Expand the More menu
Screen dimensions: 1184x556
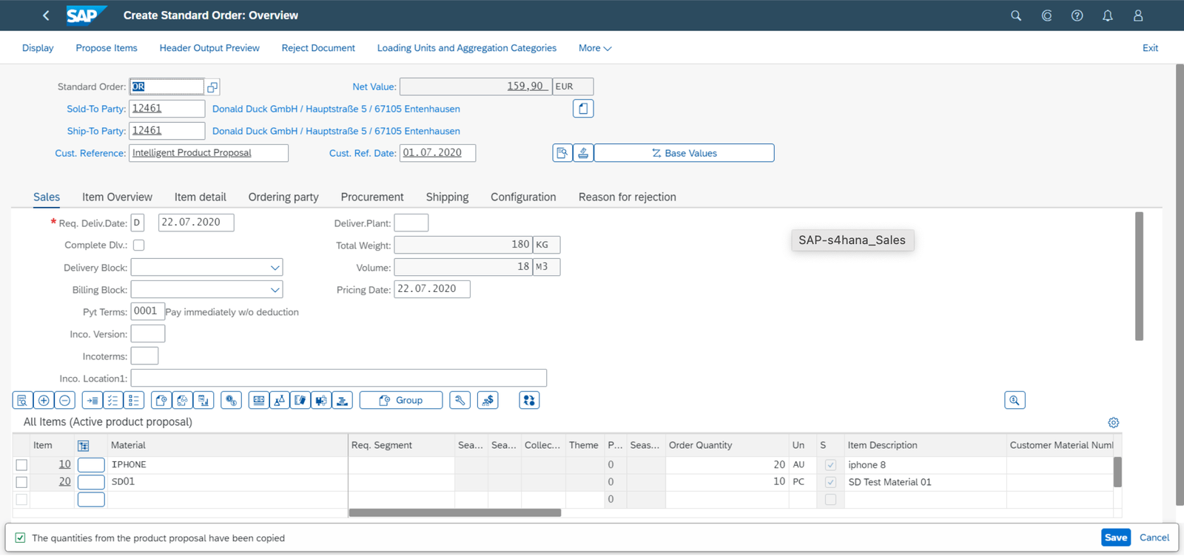595,48
